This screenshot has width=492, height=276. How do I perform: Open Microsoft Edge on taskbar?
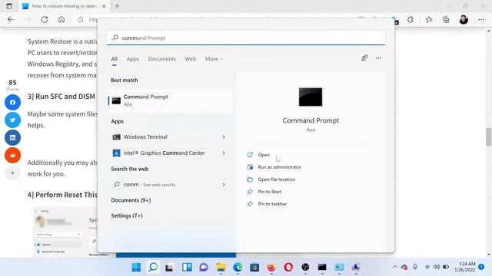click(x=238, y=268)
